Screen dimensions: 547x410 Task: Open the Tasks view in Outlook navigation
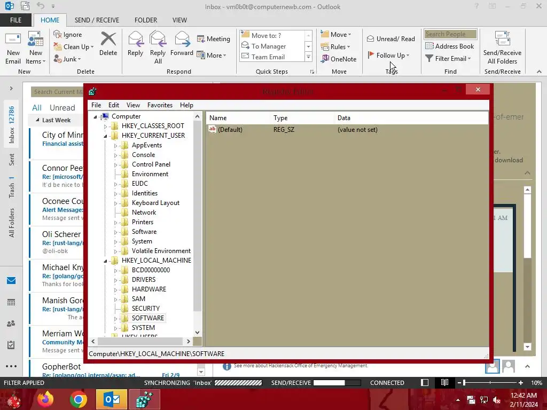[x=11, y=345]
